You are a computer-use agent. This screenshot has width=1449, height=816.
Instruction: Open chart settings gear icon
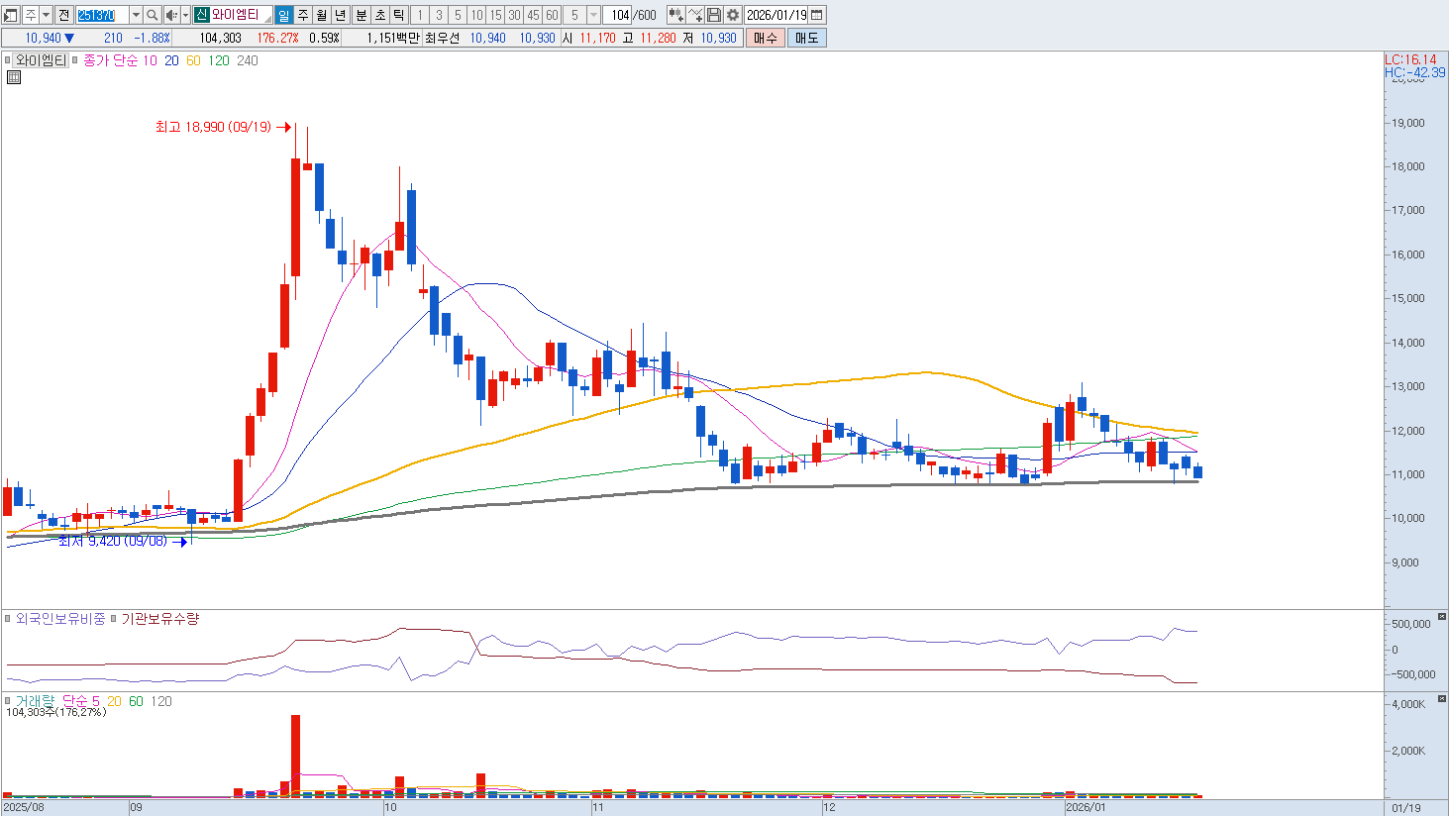(x=733, y=15)
